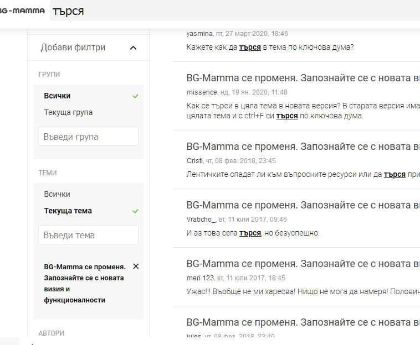The width and height of the screenshot is (420, 345).
Task: Click the Въведи група input field
Action: [88, 137]
